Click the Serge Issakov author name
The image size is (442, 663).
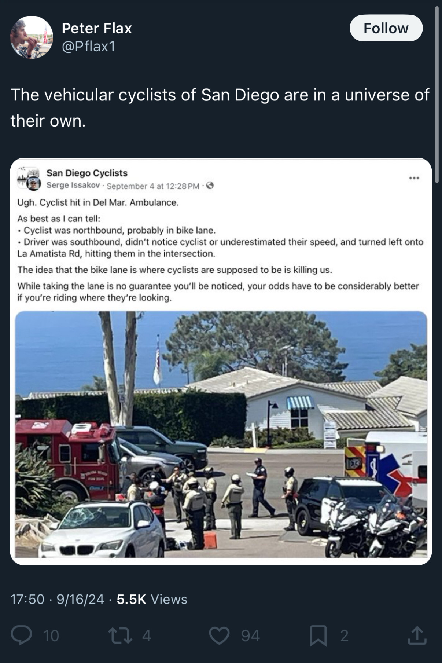(73, 185)
